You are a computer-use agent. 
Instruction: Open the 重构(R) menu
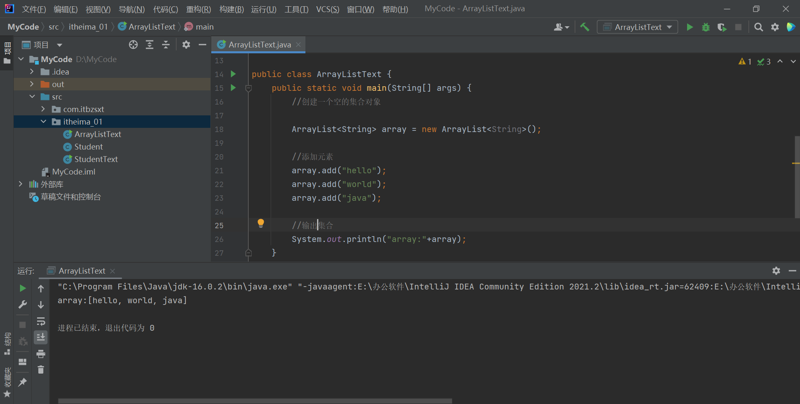[198, 9]
